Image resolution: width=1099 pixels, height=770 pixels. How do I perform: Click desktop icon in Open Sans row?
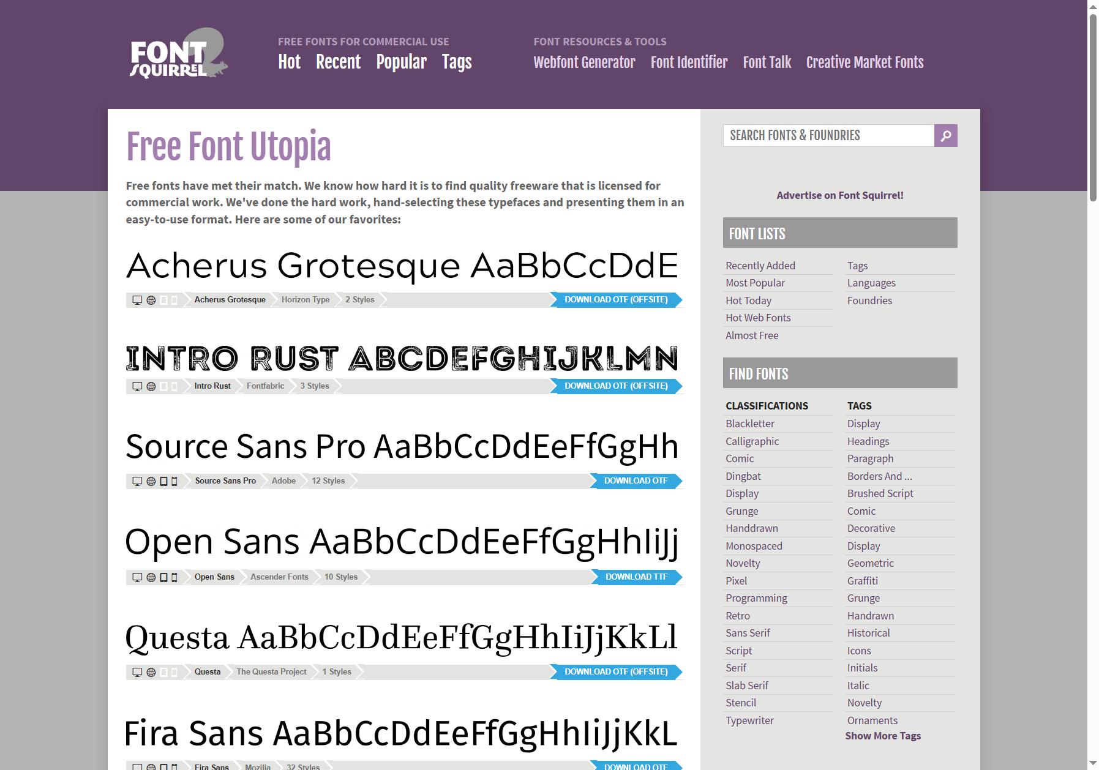137,577
